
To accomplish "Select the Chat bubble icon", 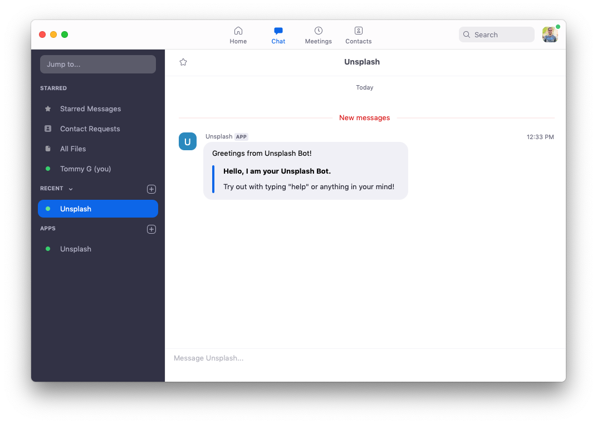I will (x=278, y=31).
